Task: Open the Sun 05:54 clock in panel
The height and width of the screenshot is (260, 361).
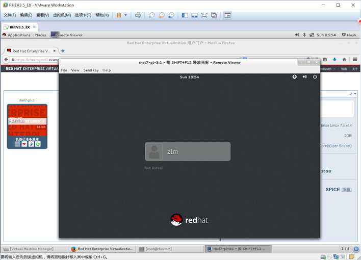Action: [x=326, y=35]
